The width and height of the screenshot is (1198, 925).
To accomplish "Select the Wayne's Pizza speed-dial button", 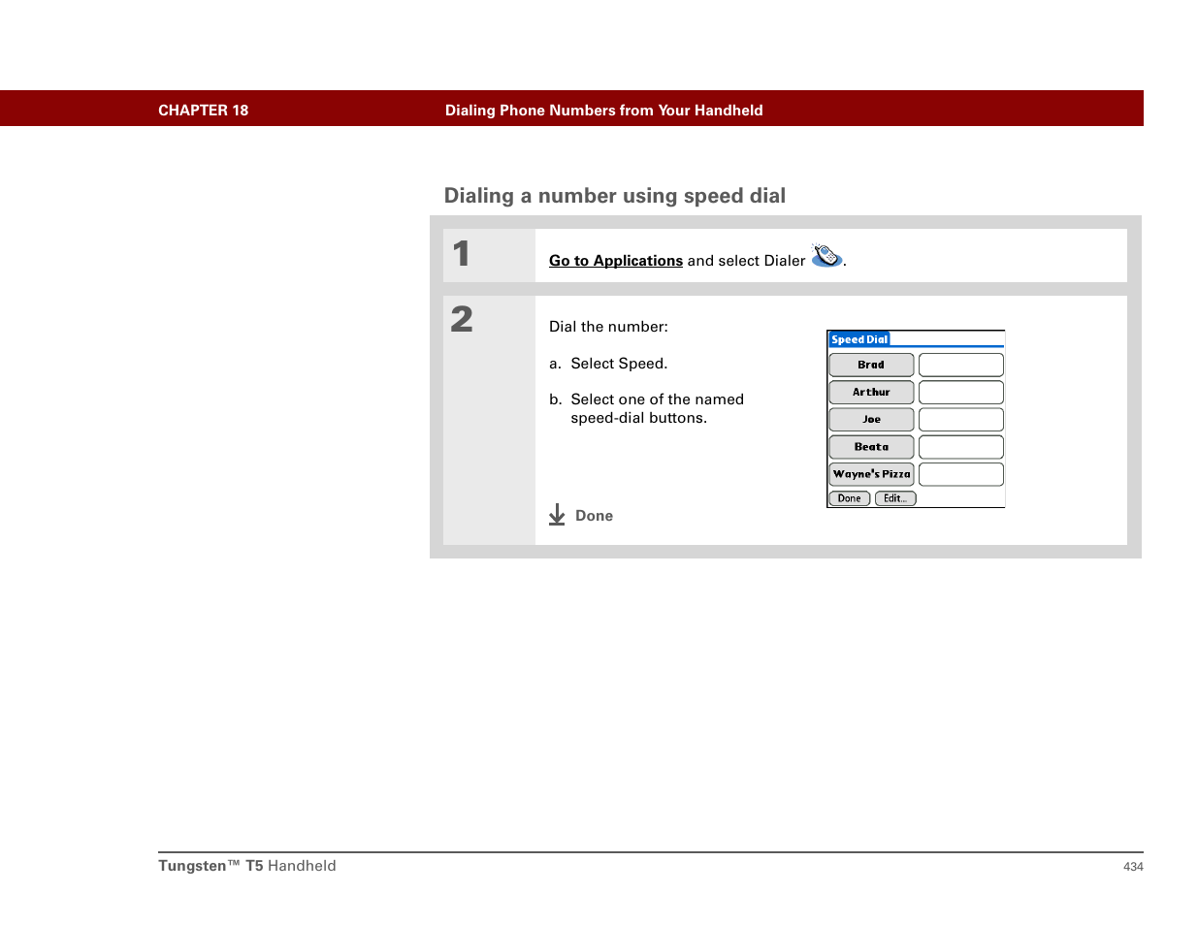I will pos(871,474).
